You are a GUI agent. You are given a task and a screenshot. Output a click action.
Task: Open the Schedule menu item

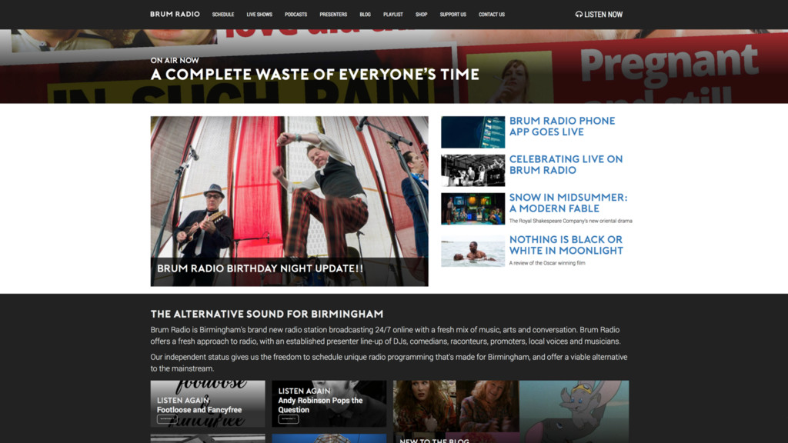coord(223,15)
